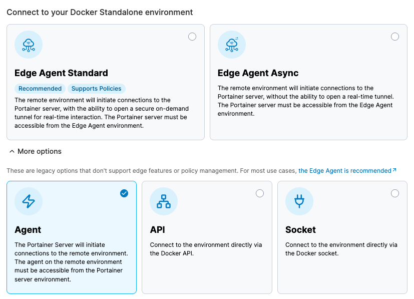Screen dimensions: 414x299
Task: Click the external link arrow icon
Action: click(x=394, y=170)
